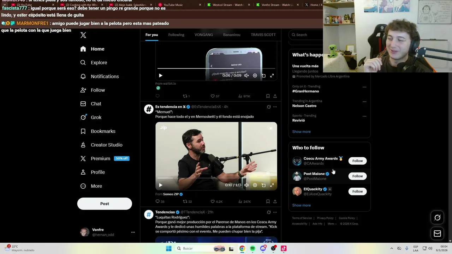Switch to the For you tab
Viewport: 452px width, 254px height.
coord(152,35)
